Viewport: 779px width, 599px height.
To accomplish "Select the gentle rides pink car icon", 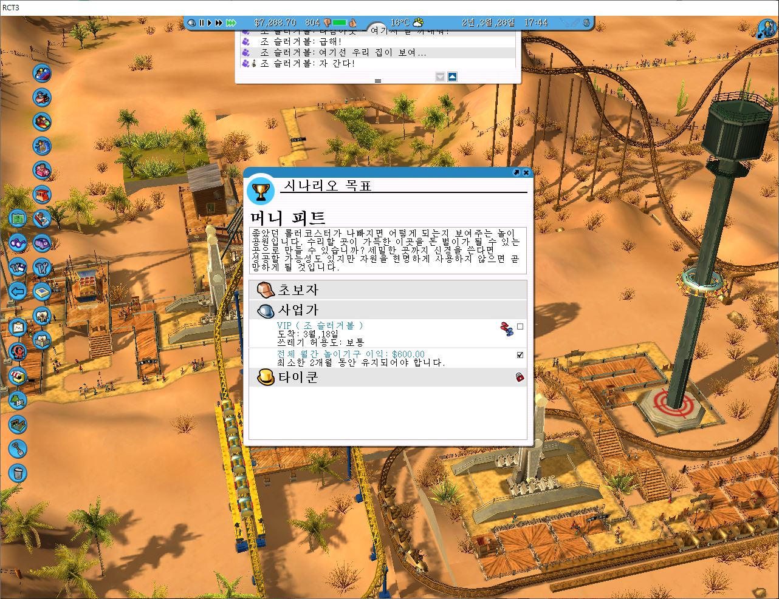I will pos(41,171).
